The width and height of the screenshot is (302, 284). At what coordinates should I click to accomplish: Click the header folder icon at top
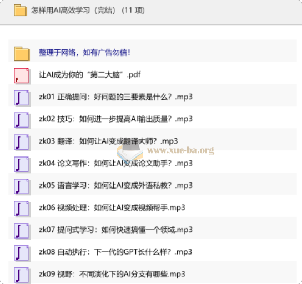(20, 11)
